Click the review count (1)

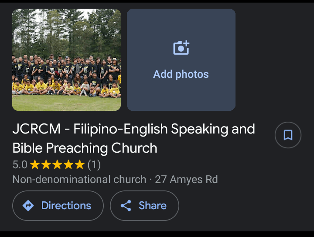coord(94,165)
